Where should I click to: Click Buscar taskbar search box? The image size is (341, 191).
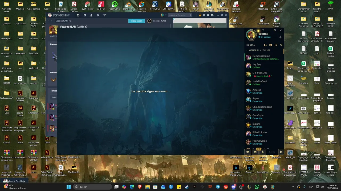point(92,187)
